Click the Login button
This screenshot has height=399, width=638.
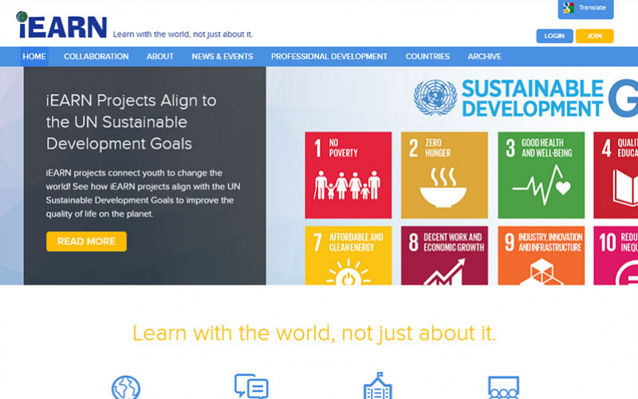pyautogui.click(x=554, y=36)
